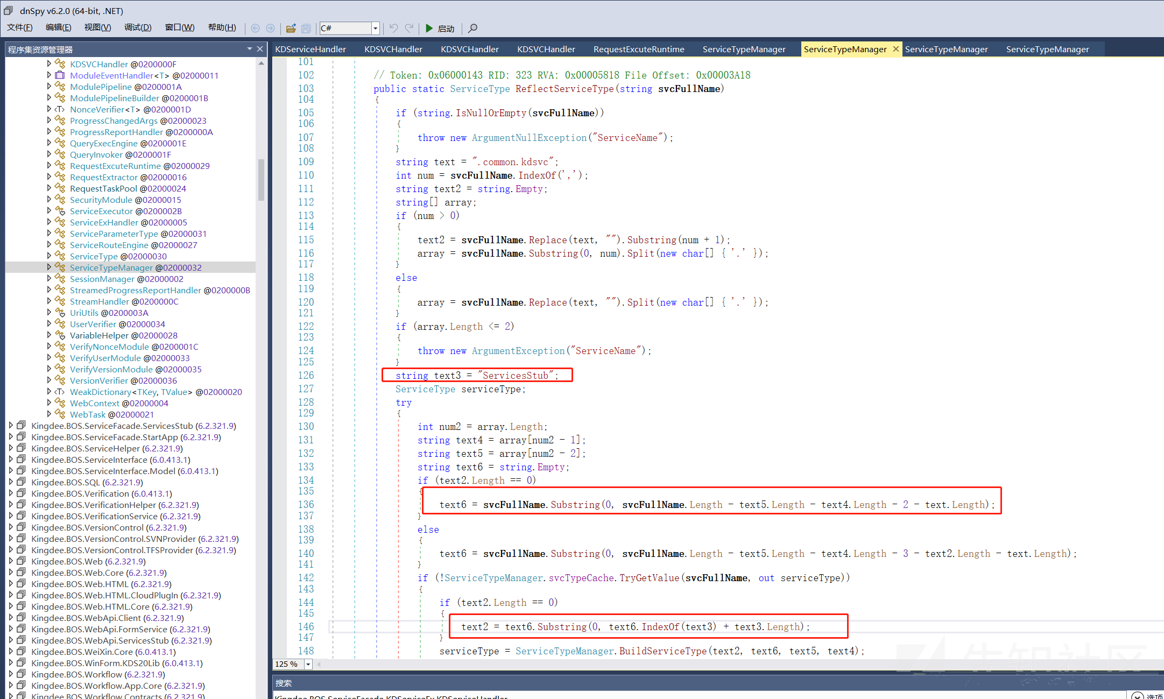Viewport: 1164px width, 699px height.
Task: Click the class icon beside SessionManager
Action: point(60,279)
